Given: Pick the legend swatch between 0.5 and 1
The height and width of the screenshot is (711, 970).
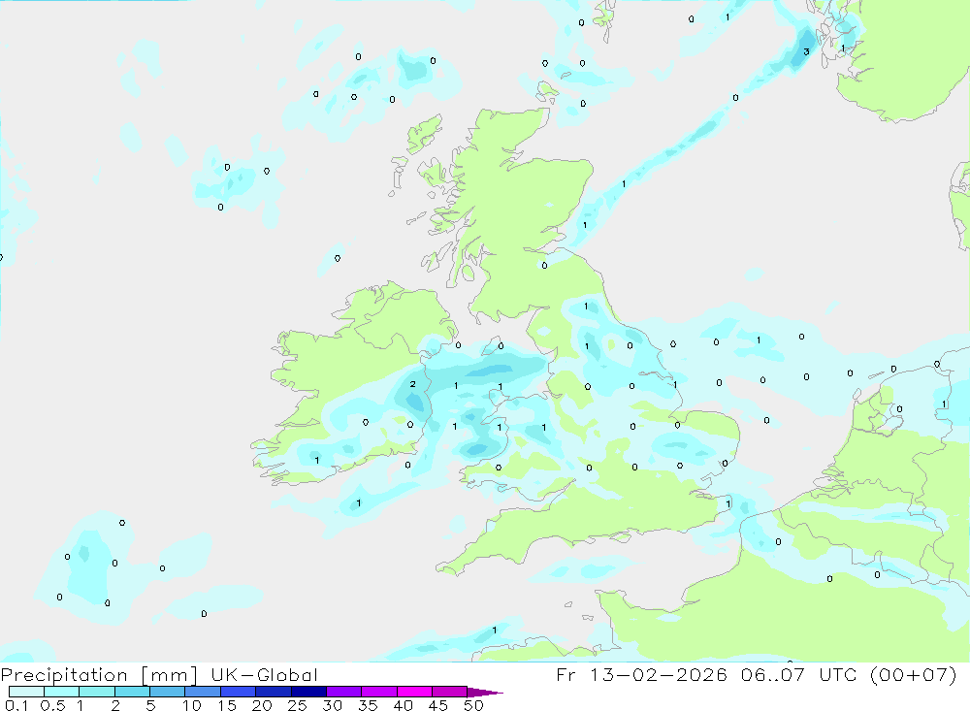Looking at the screenshot, I should pos(62,692).
